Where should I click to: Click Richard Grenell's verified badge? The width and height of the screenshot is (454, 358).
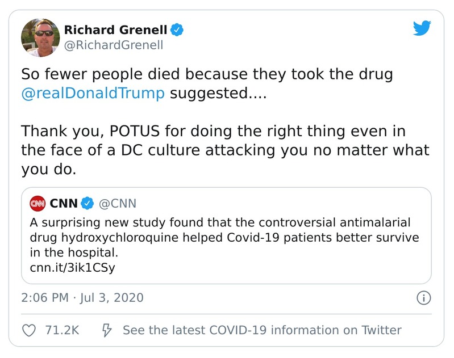(177, 30)
